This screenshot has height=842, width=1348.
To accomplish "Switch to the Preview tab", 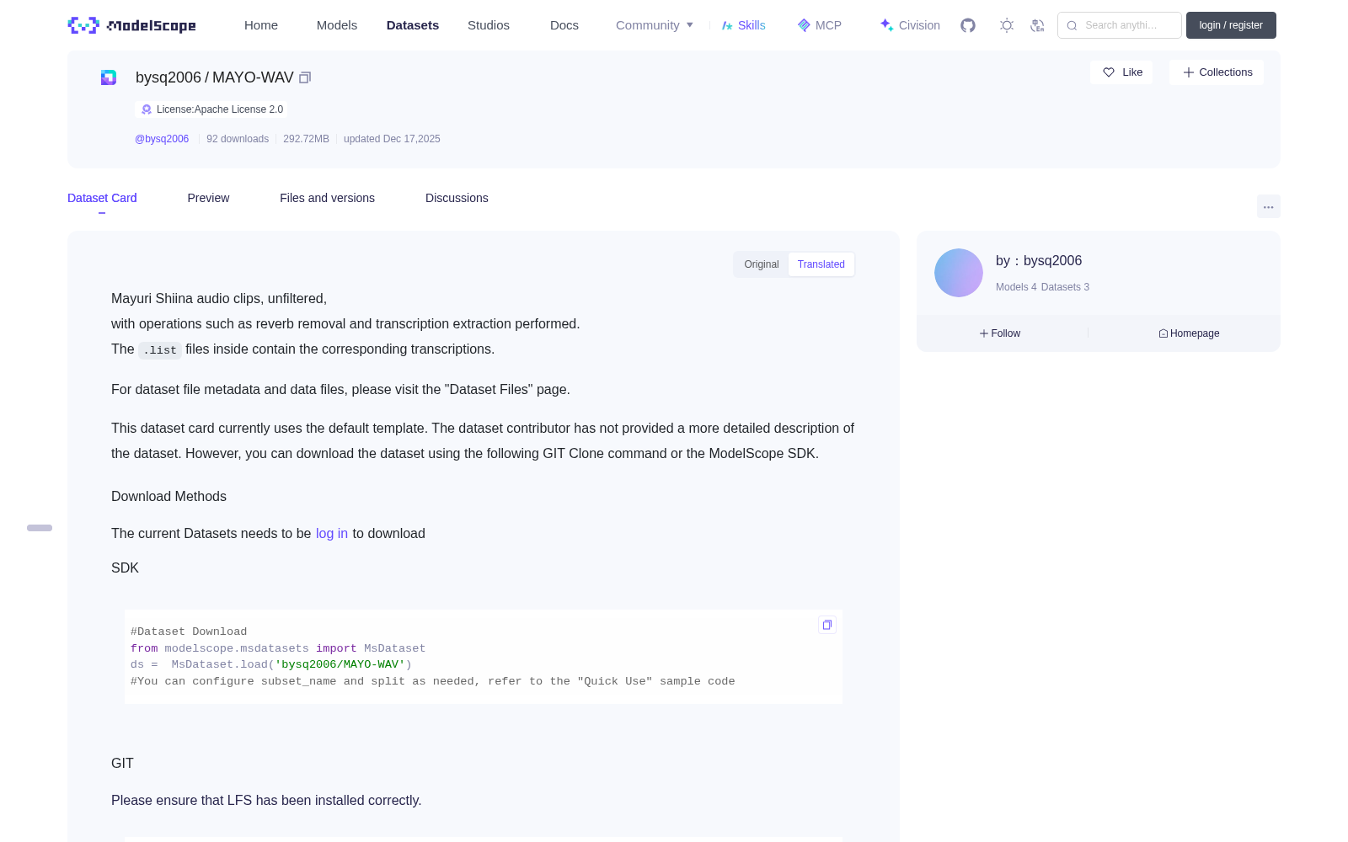I will tap(208, 198).
